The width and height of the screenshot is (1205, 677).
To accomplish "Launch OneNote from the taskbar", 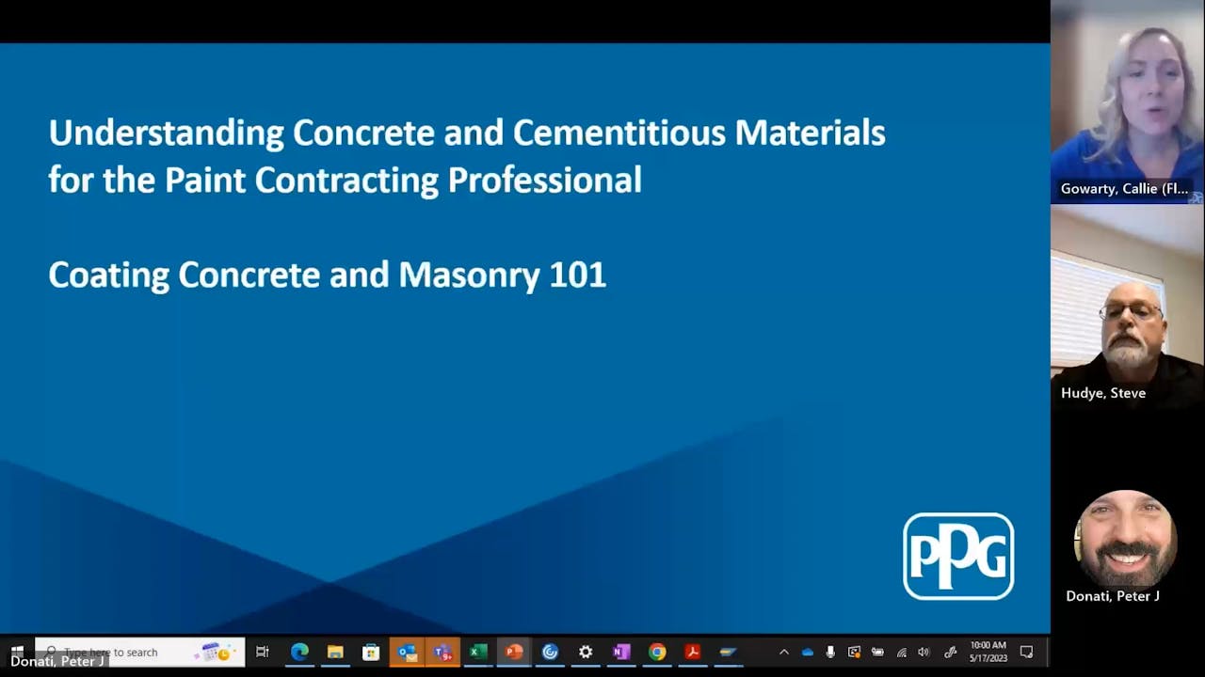I will coord(620,652).
